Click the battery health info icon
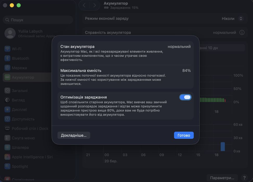The width and height of the screenshot is (253, 182). pyautogui.click(x=242, y=33)
